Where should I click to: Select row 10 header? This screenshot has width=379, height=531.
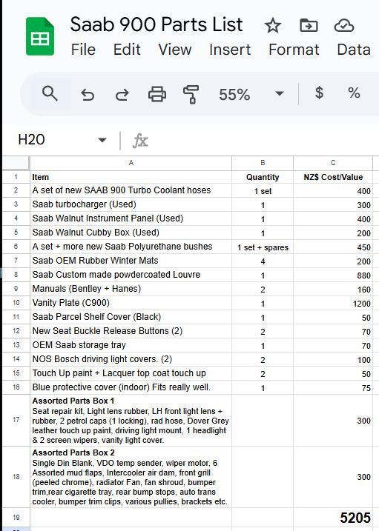pyautogui.click(x=16, y=303)
